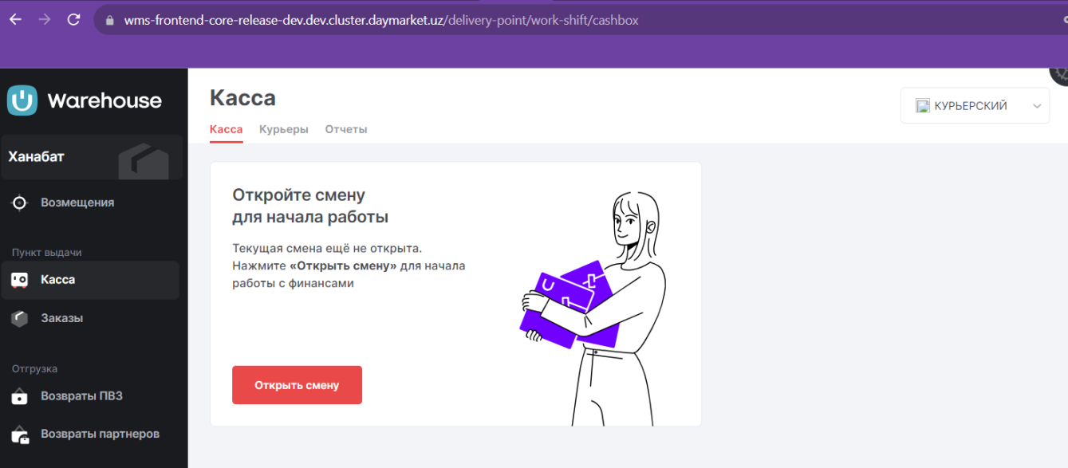Reload the page with browser refresh icon

point(73,20)
